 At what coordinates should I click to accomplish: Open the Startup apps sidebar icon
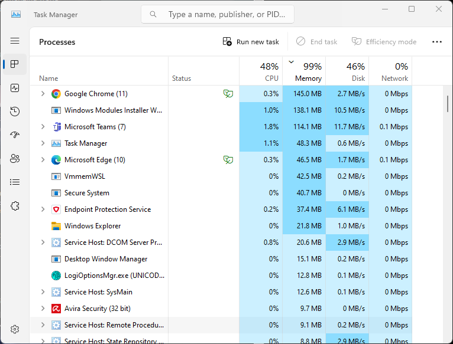15,135
